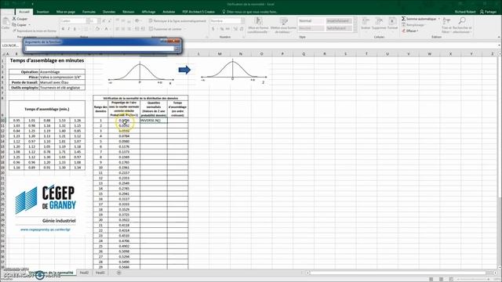Click Fusionner et centrer
The width and height of the screenshot is (502, 282).
166,29
